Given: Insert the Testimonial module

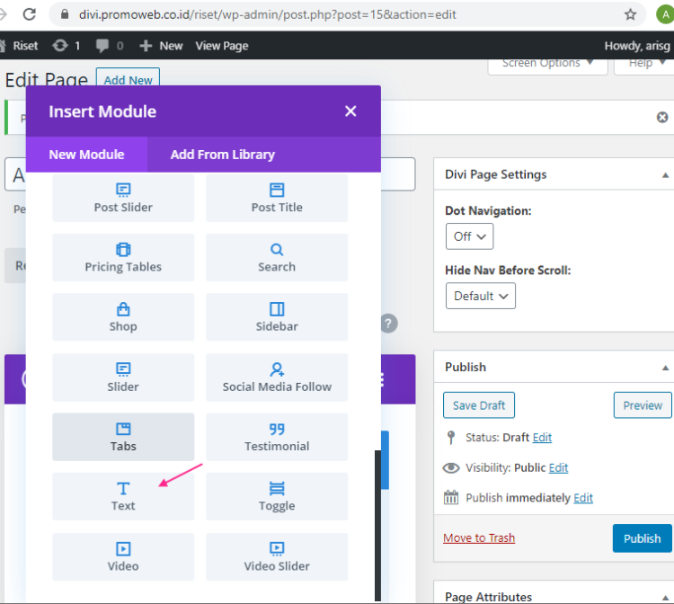Looking at the screenshot, I should tap(277, 437).
